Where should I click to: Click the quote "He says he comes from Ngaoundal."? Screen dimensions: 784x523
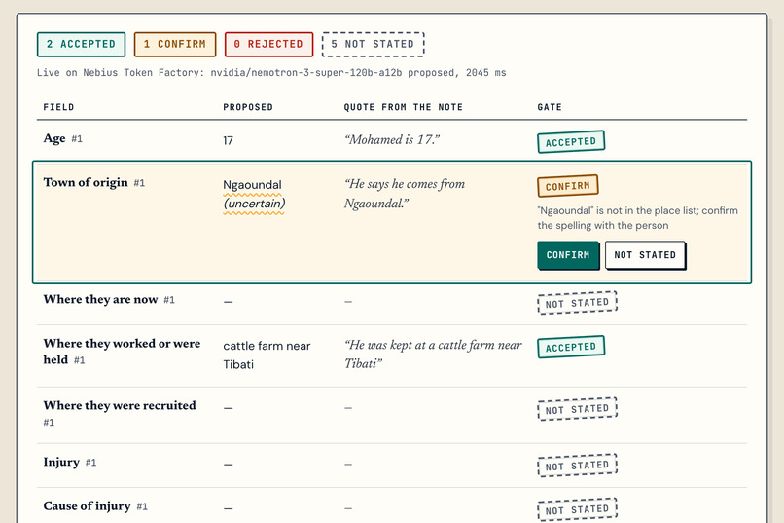[x=404, y=194]
